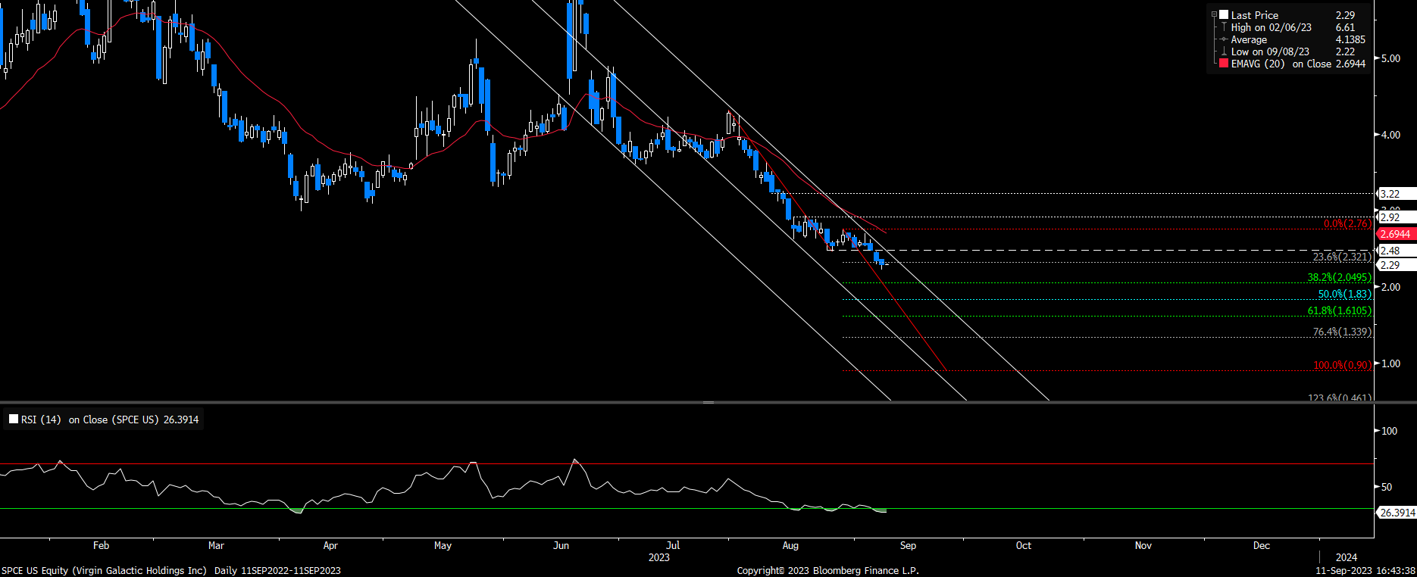This screenshot has height=577, width=1417.
Task: Click the white RSI (14) legend swatch
Action: tap(14, 419)
